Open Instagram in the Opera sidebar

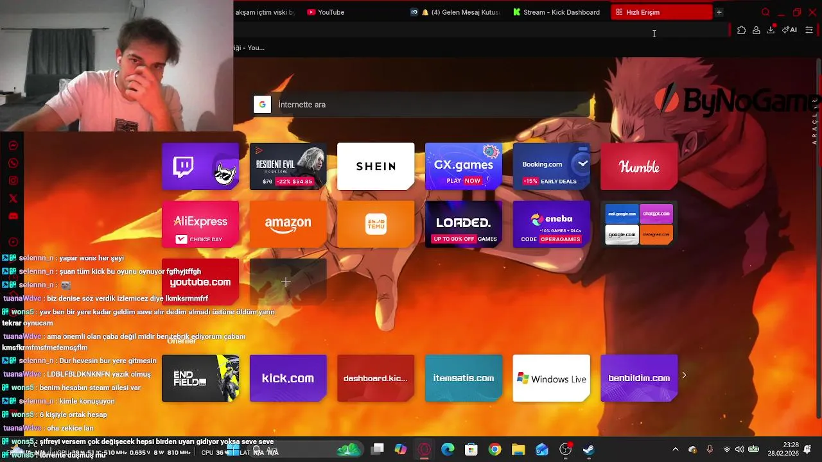pos(13,181)
